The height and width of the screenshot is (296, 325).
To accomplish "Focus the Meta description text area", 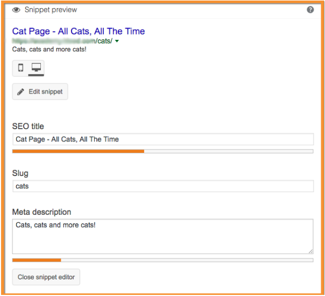I will pyautogui.click(x=162, y=236).
